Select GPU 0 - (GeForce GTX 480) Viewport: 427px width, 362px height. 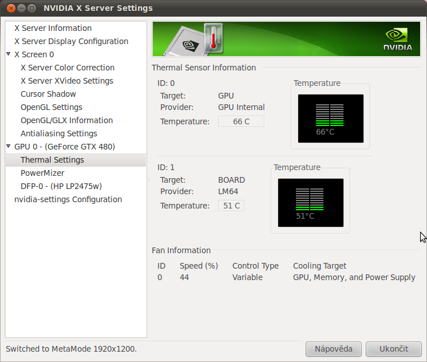click(65, 147)
